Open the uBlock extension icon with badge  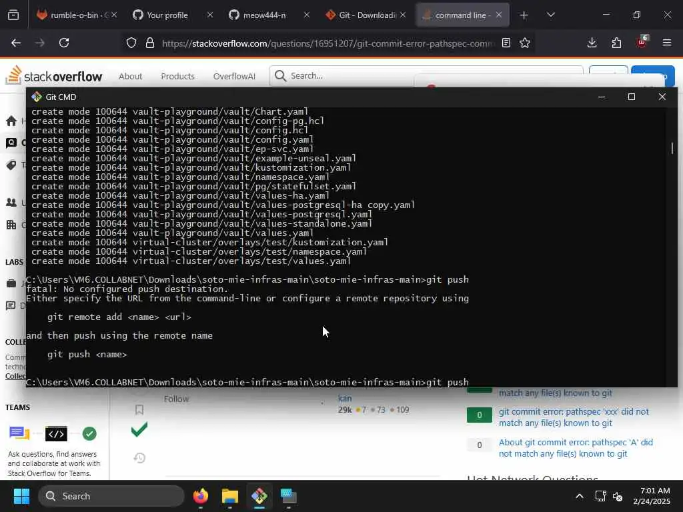tap(642, 42)
